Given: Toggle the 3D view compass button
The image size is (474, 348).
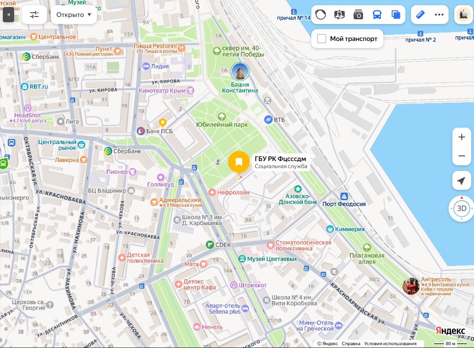Looking at the screenshot, I should tap(462, 209).
